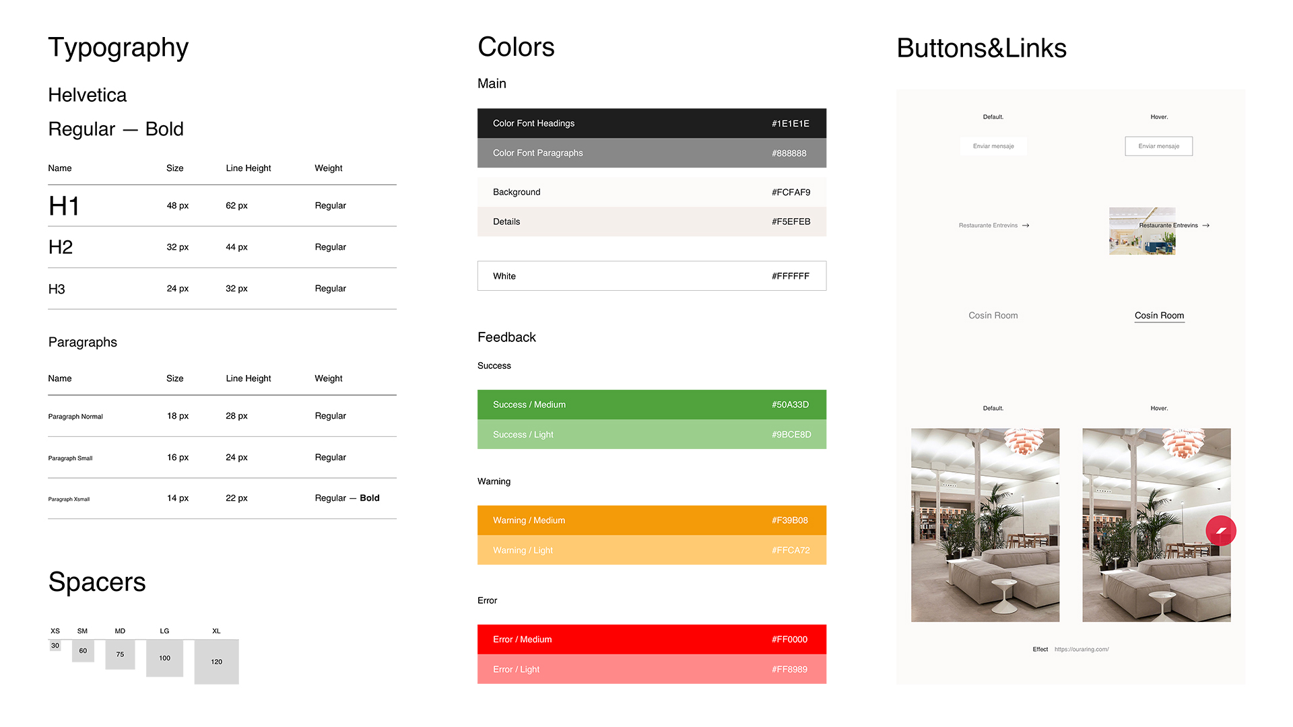1293x727 pixels.
Task: Click the default Enviar mensaje button
Action: point(993,146)
